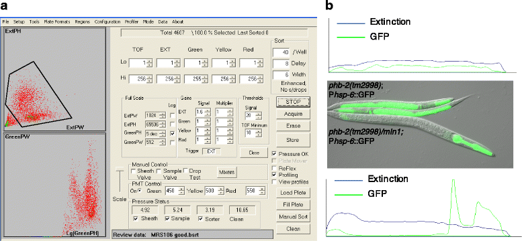Adjust the TOF Lo spinner arrows
Viewport: 522px width, 241px height.
click(149, 63)
